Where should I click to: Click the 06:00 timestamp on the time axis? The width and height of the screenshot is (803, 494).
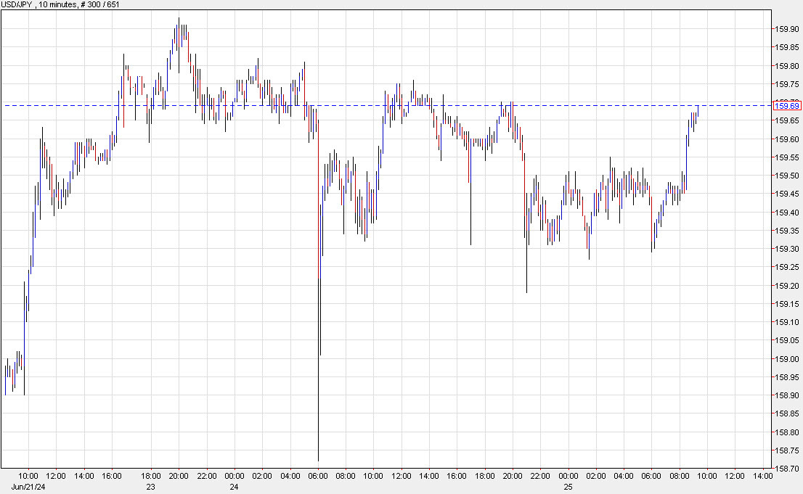coord(317,477)
